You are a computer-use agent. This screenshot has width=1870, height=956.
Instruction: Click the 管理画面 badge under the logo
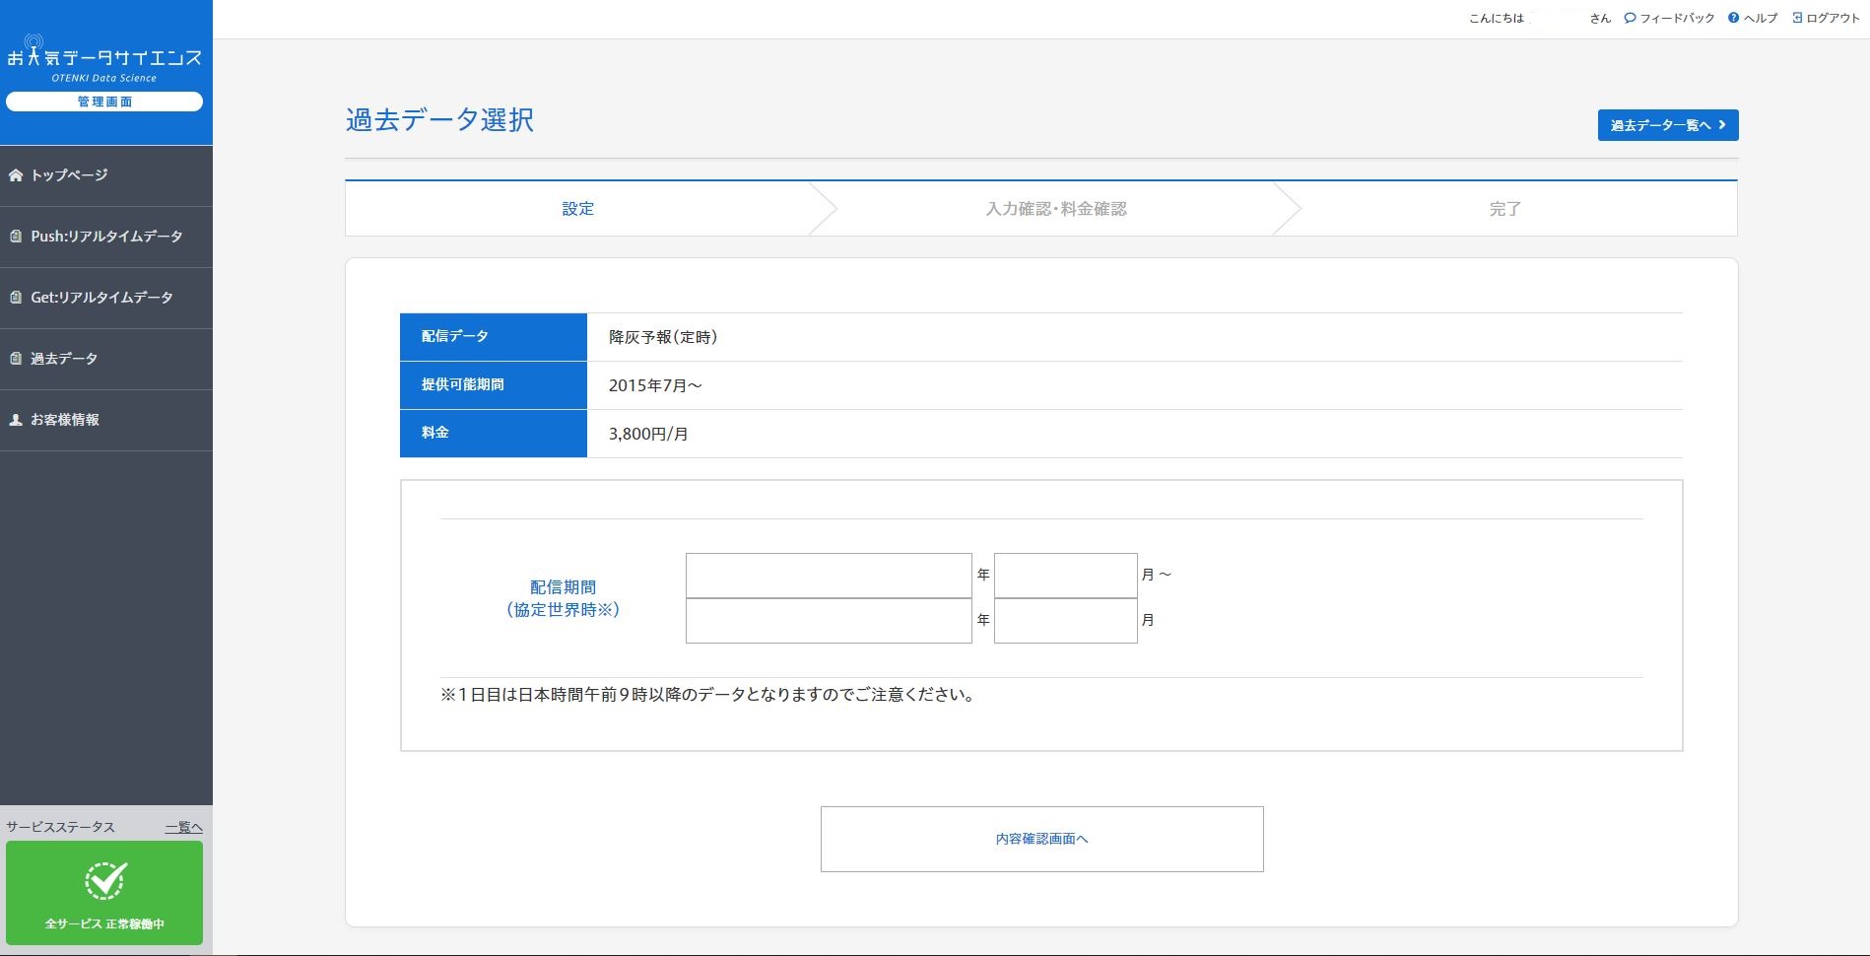[103, 101]
